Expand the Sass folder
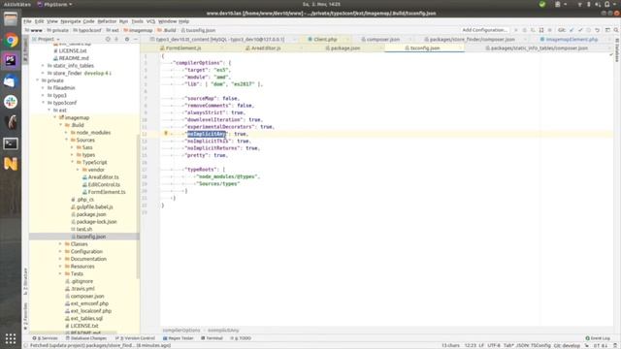 click(x=72, y=147)
